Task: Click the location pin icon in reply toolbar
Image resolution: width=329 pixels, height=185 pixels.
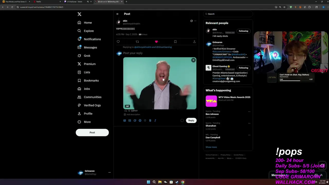Action: 145,121
